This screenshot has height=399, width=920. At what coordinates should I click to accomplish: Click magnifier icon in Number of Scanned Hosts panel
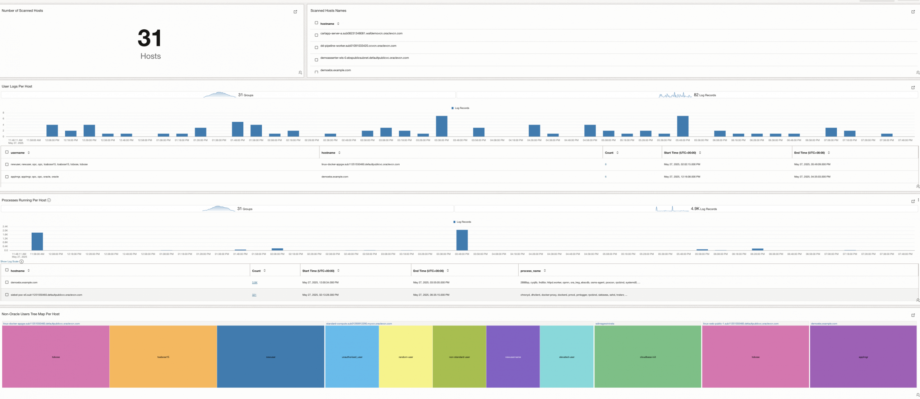tap(300, 73)
